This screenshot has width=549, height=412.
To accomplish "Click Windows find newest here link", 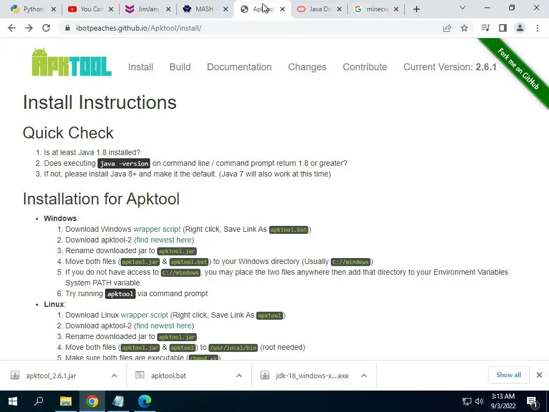I will tap(164, 240).
